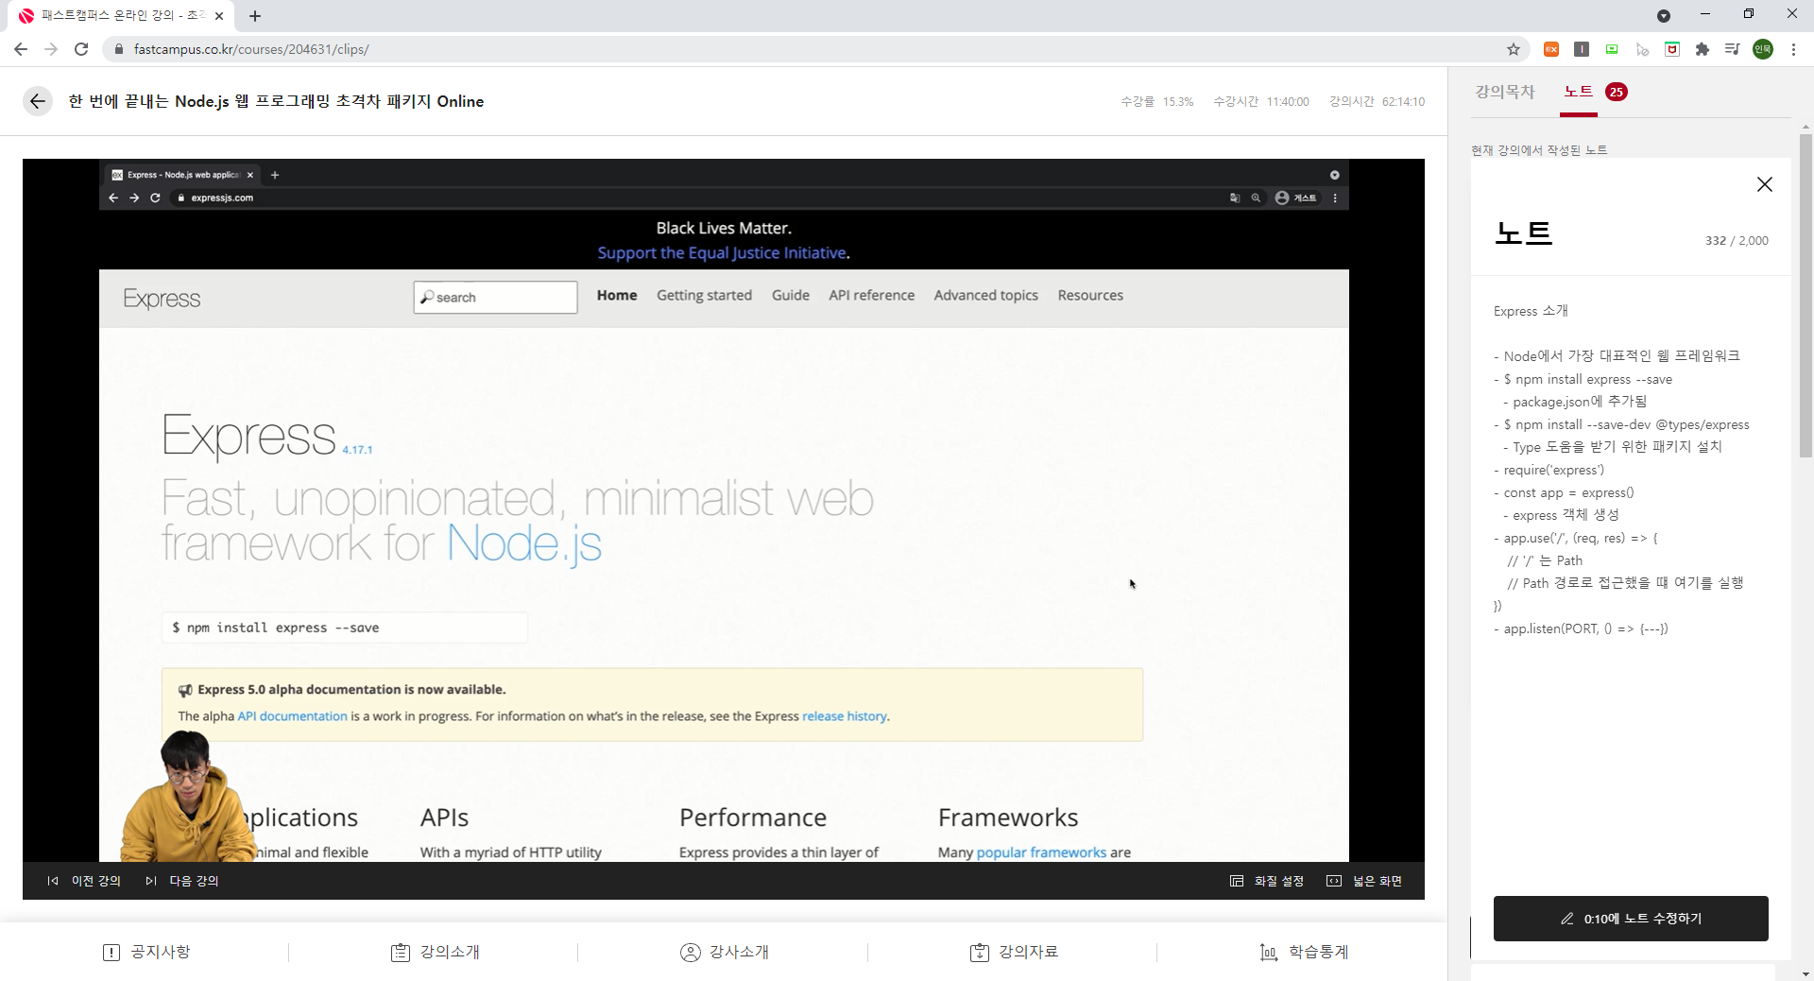Close the note panel with X
Image resolution: width=1814 pixels, height=981 pixels.
point(1765,184)
